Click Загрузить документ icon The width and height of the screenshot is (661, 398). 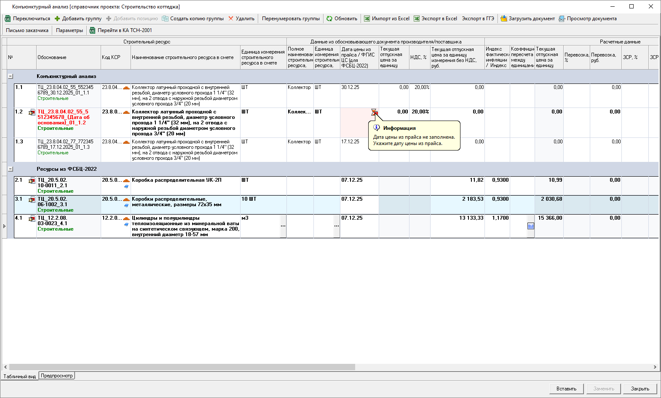point(503,19)
